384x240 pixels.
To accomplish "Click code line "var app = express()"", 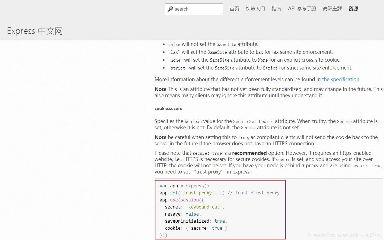I will tap(184, 186).
